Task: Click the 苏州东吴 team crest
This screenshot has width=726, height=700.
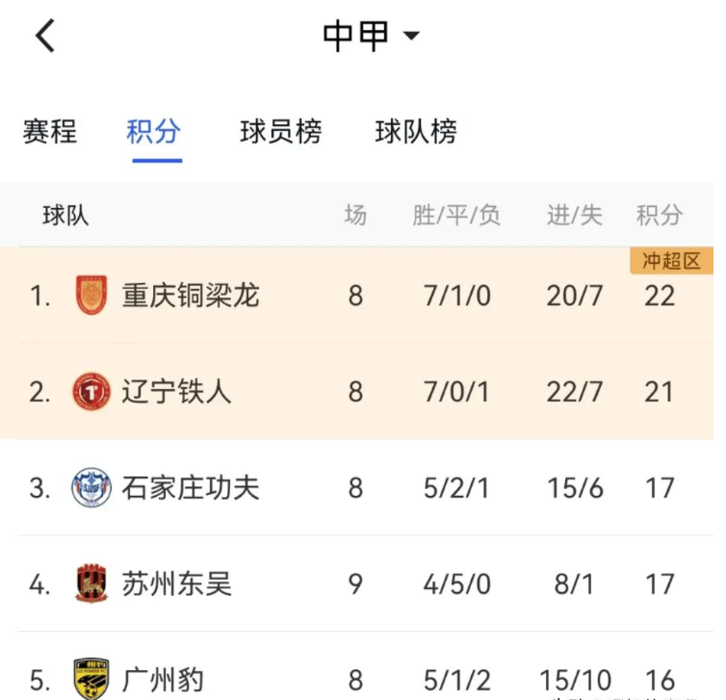Action: tap(91, 583)
